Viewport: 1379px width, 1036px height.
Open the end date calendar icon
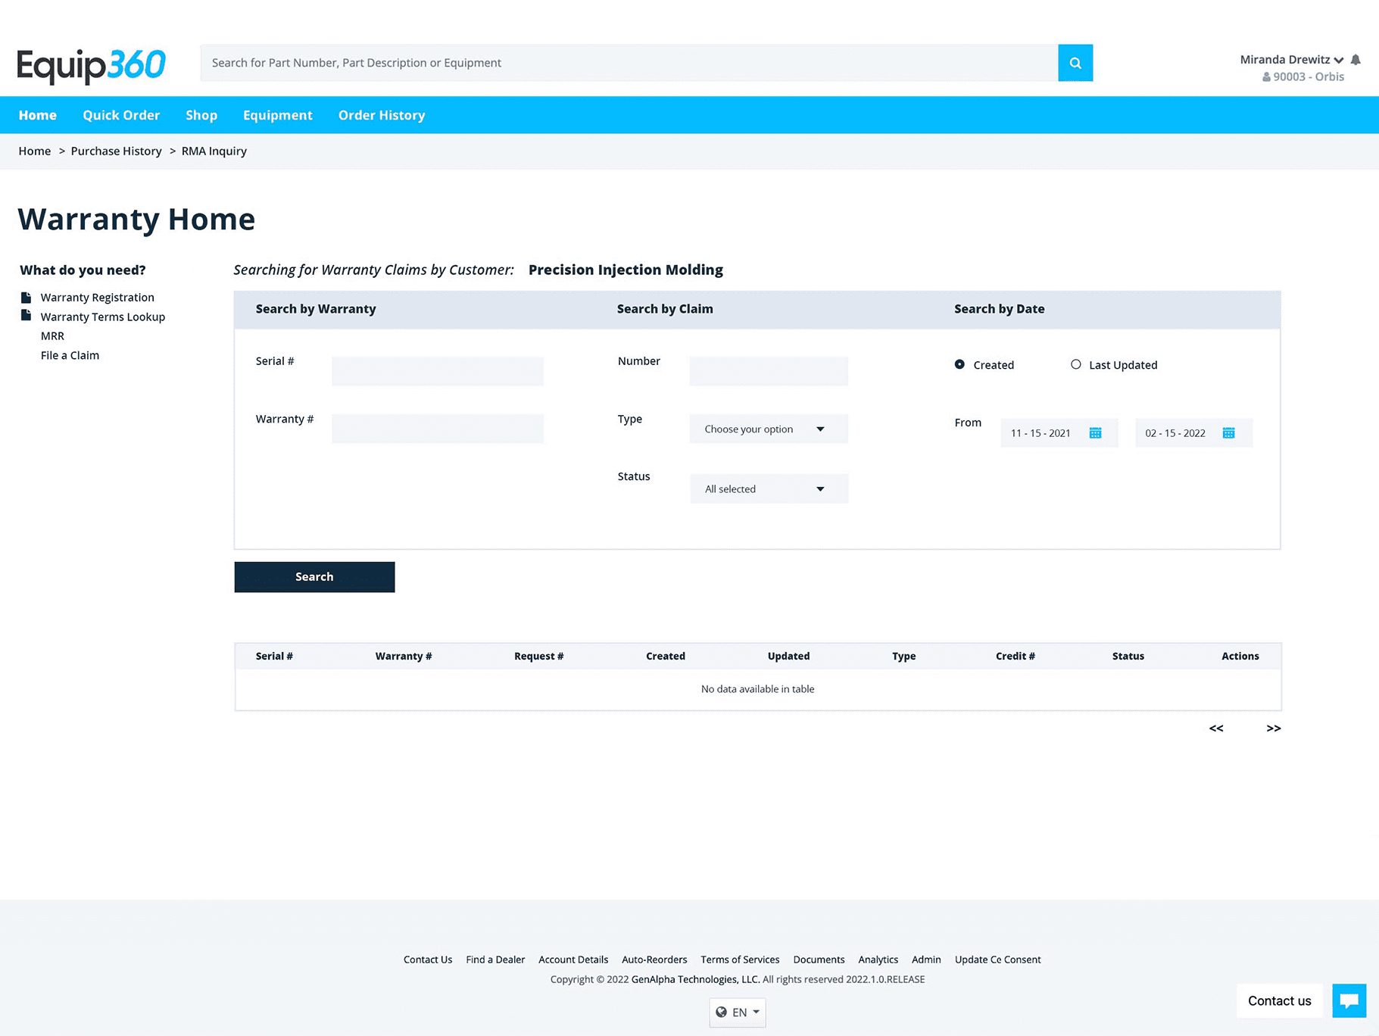pyautogui.click(x=1228, y=433)
